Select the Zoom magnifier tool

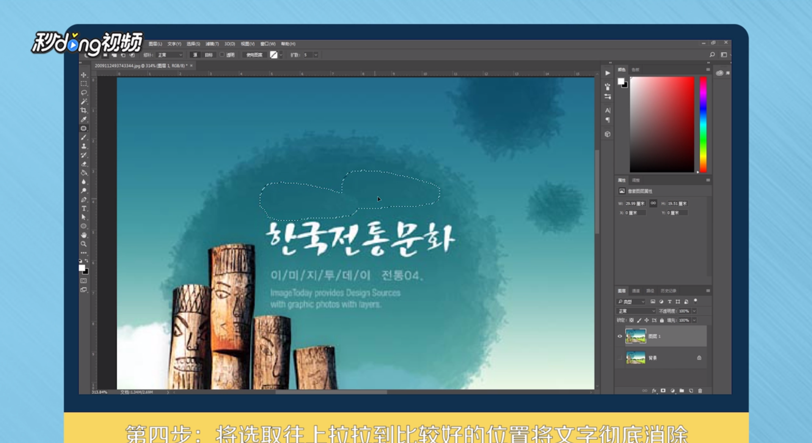pos(84,244)
